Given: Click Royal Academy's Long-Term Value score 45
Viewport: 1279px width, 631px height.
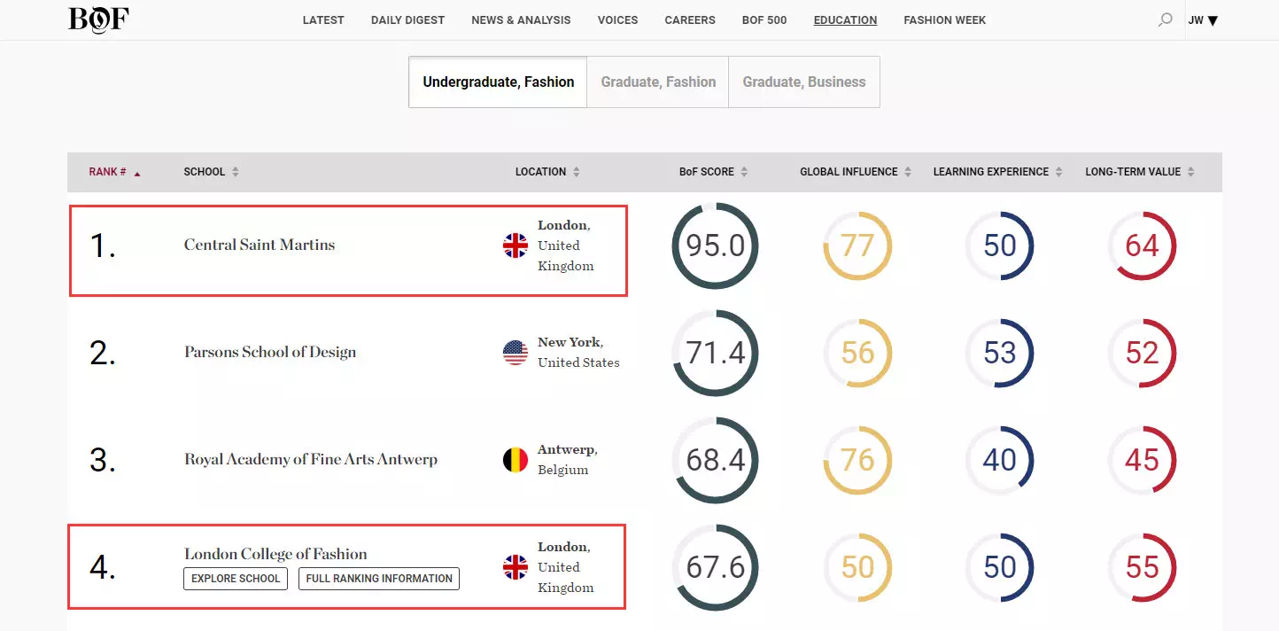Looking at the screenshot, I should [1142, 459].
